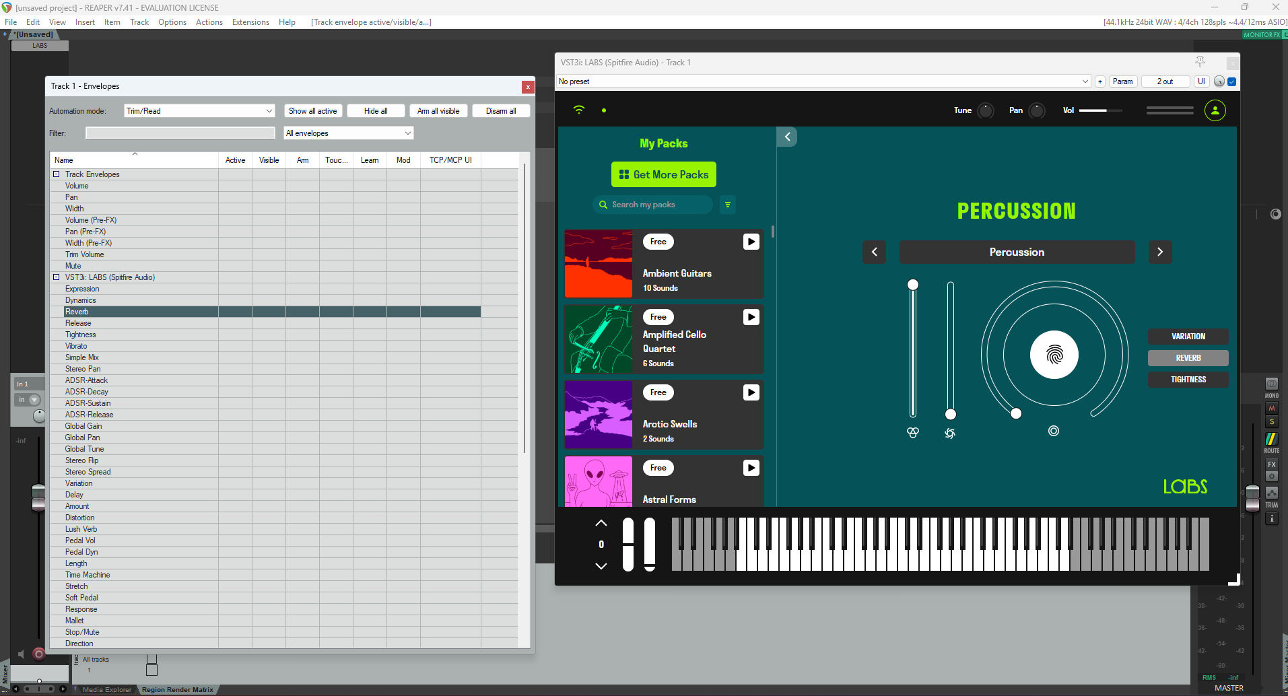Open the Options menu

(x=172, y=22)
